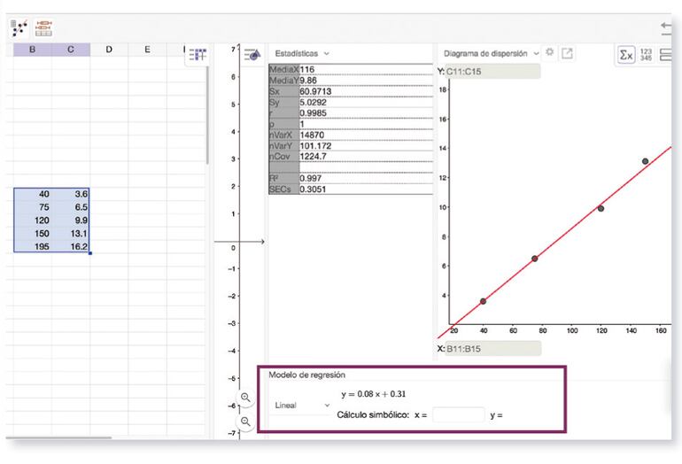The image size is (682, 464).
Task: Toggle the statistics sigma-x button
Action: coord(626,55)
